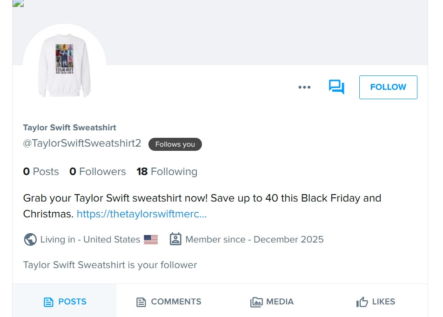Click the globe icon beside Living in
Viewport: 443px width, 317px height.
click(x=30, y=239)
